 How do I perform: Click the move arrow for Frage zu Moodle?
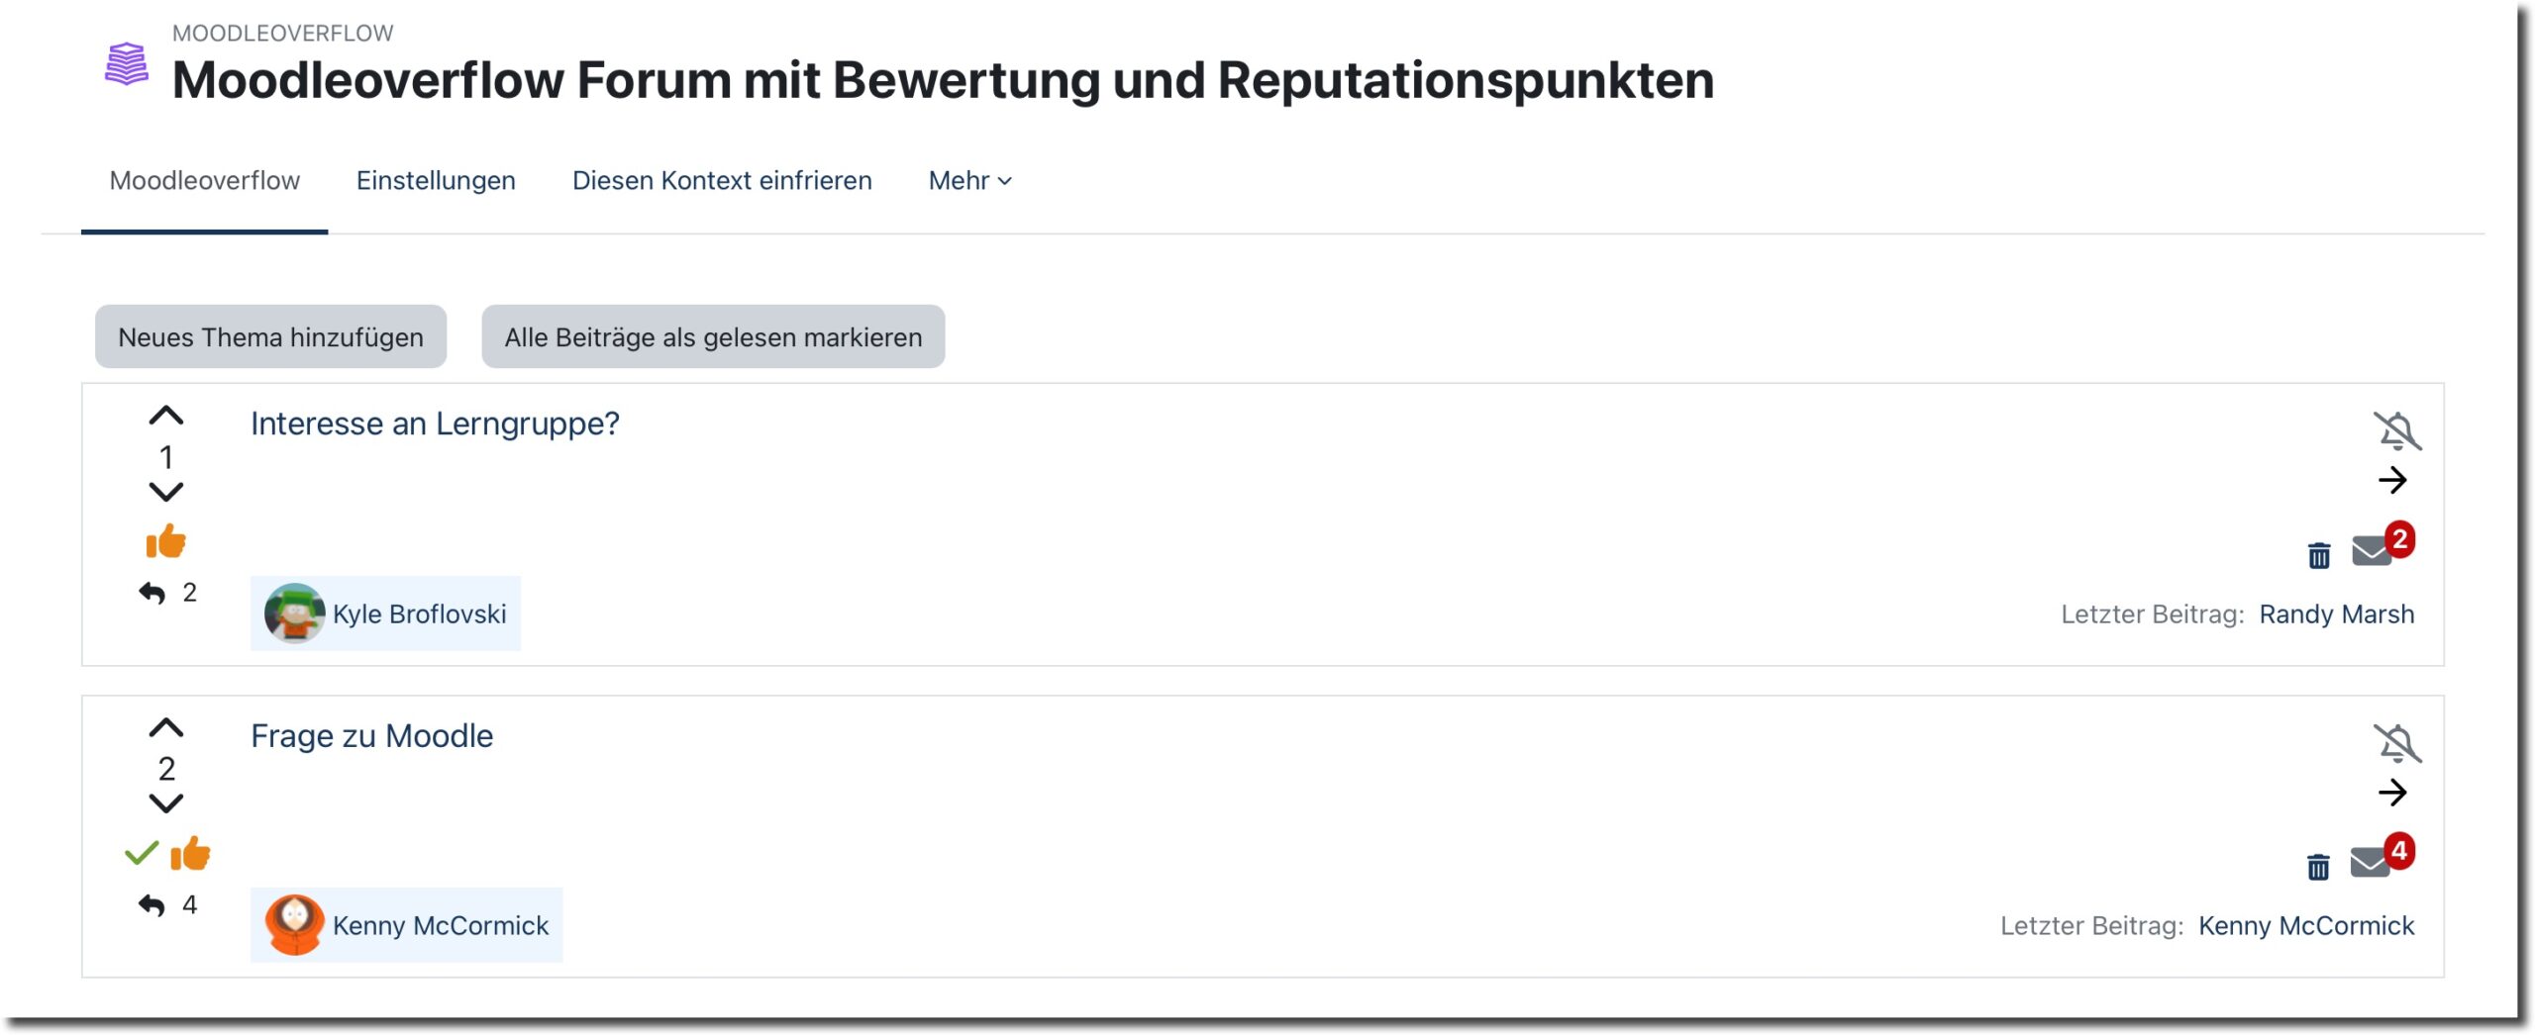(x=2393, y=793)
